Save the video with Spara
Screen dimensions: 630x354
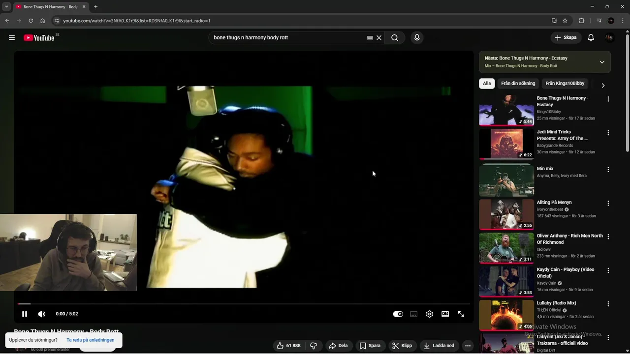[x=370, y=346]
